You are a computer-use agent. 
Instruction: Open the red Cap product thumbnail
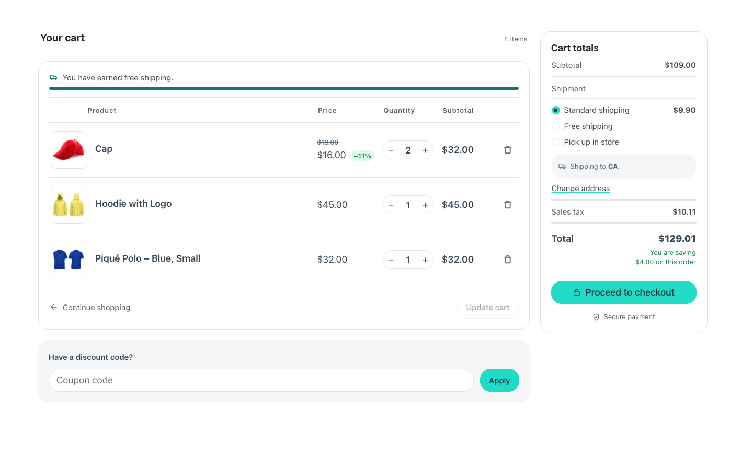69,150
